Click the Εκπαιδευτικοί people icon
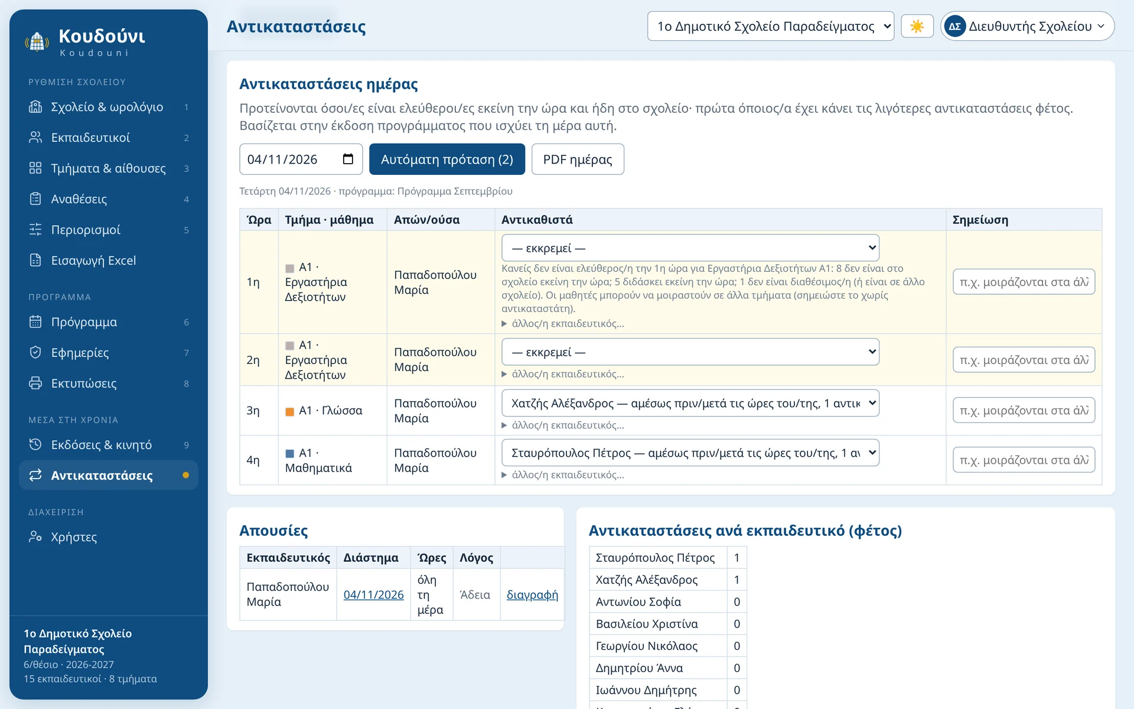 35,138
